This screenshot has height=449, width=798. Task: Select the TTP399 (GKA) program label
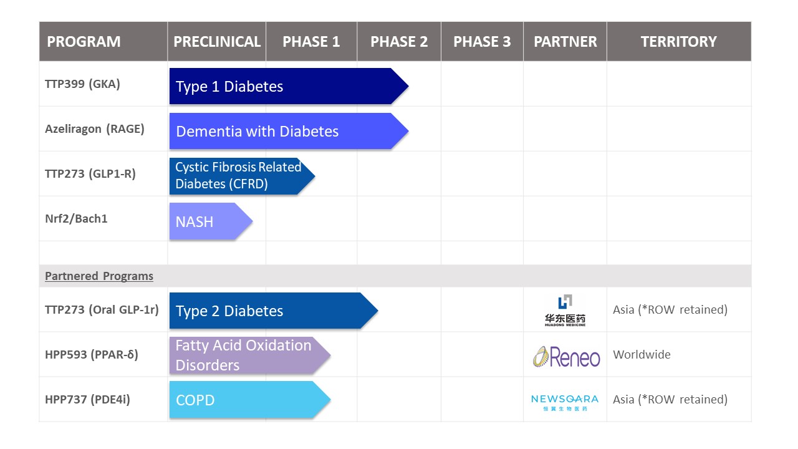point(82,84)
